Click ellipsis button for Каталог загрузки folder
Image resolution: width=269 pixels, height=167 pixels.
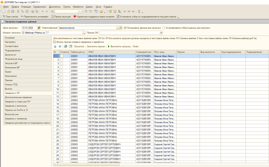84,33
